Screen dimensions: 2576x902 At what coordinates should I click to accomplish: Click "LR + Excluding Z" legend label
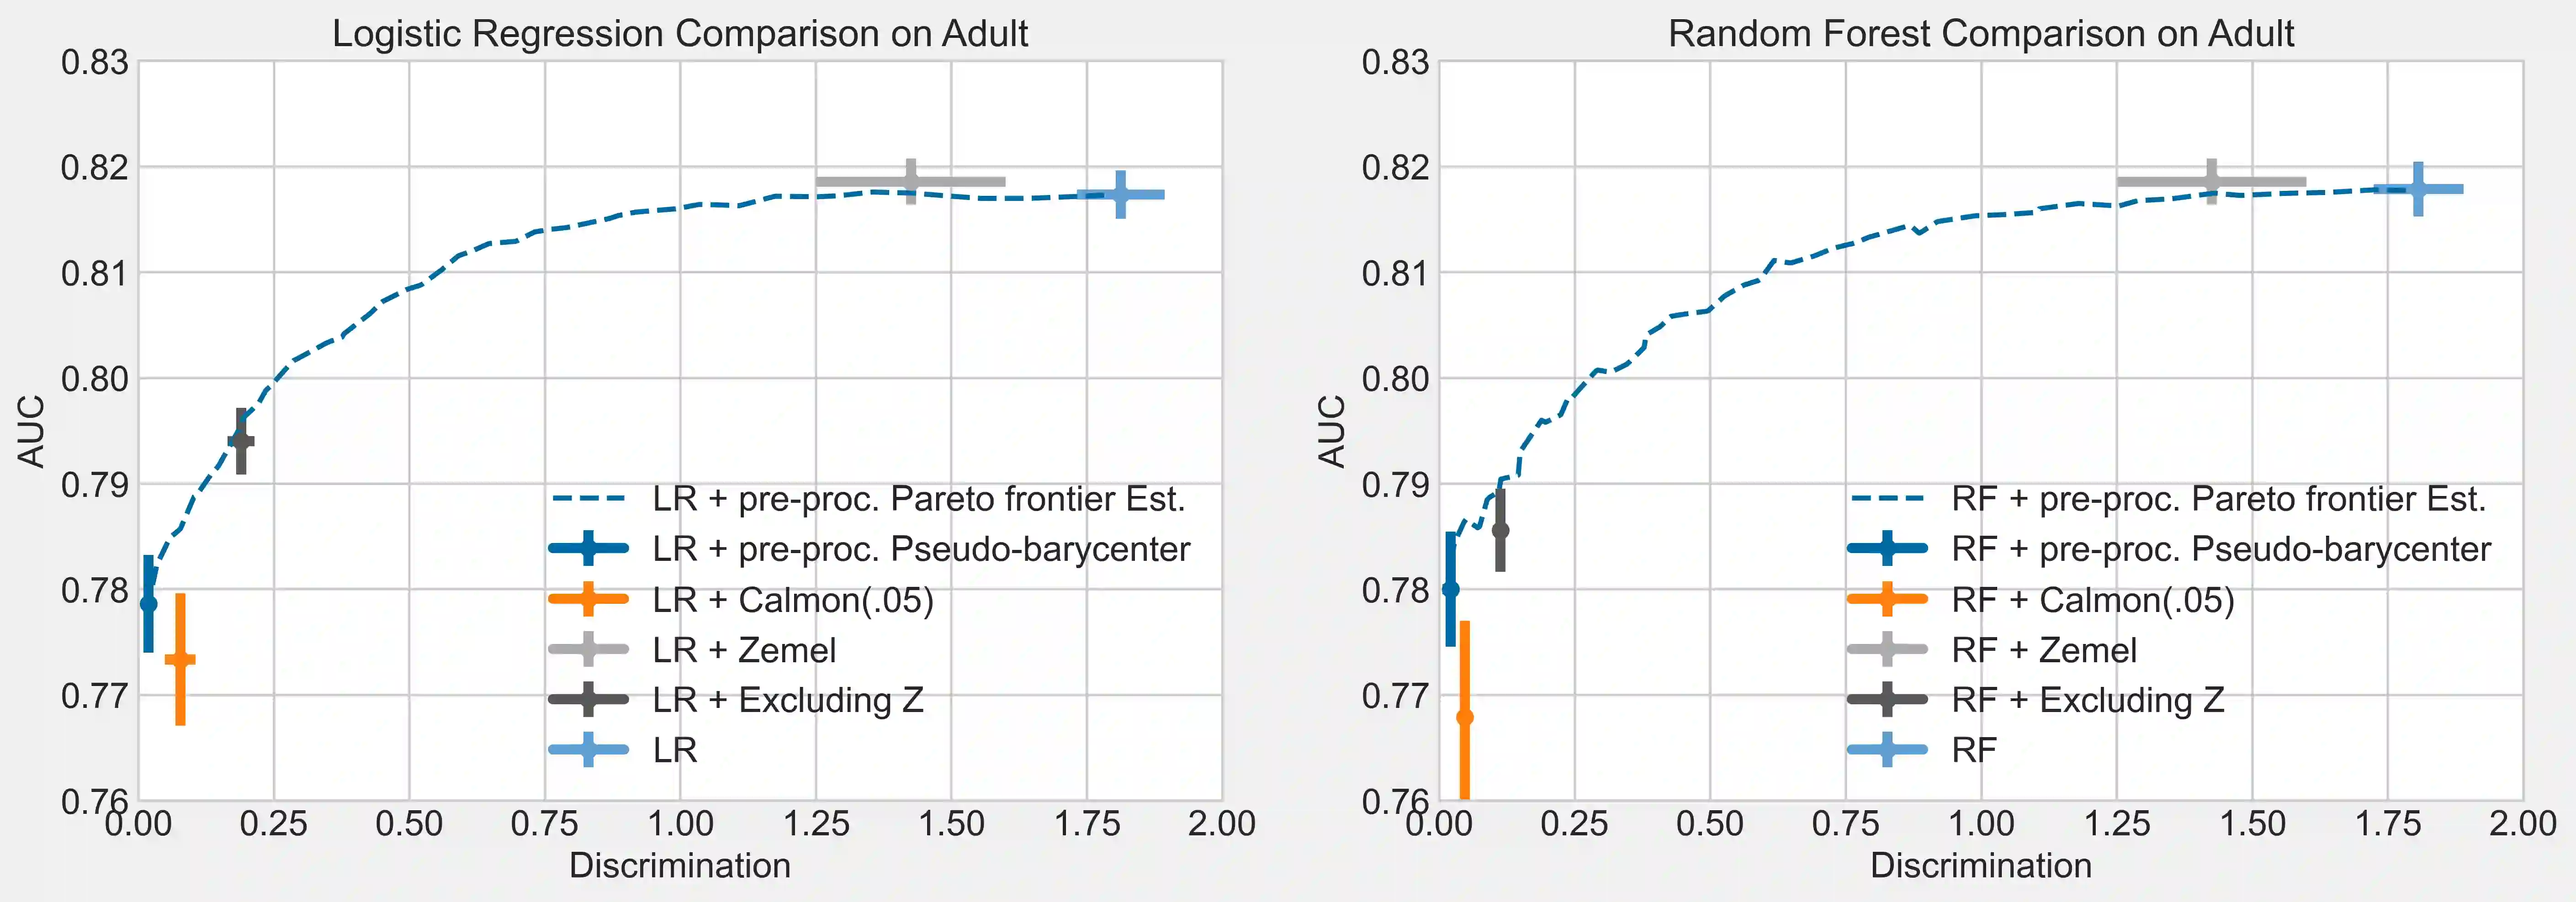(x=788, y=700)
